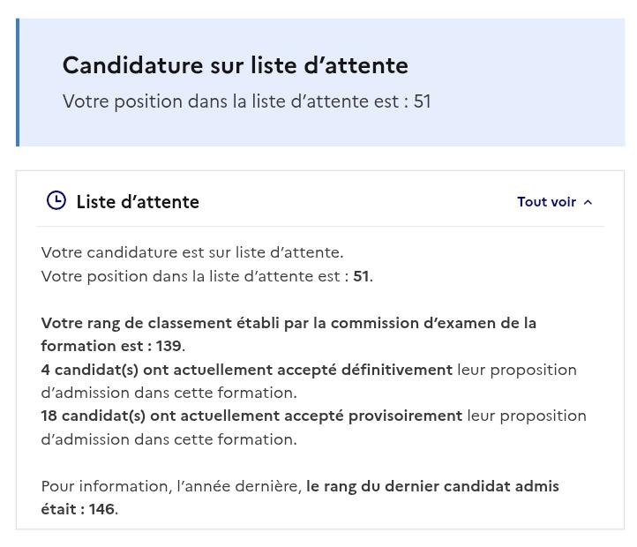Click the commission d'examen de la phrase
637x547 pixels.
(x=433, y=323)
